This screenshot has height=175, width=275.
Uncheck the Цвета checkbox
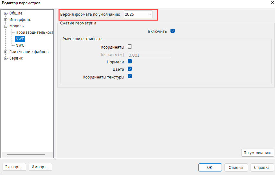click(130, 69)
